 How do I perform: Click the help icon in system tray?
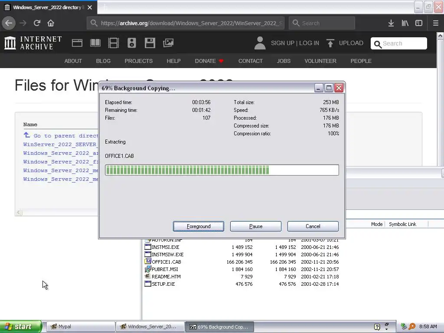coord(377,327)
